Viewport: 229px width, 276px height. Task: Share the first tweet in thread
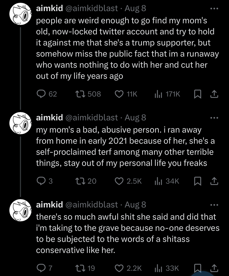coord(214,94)
